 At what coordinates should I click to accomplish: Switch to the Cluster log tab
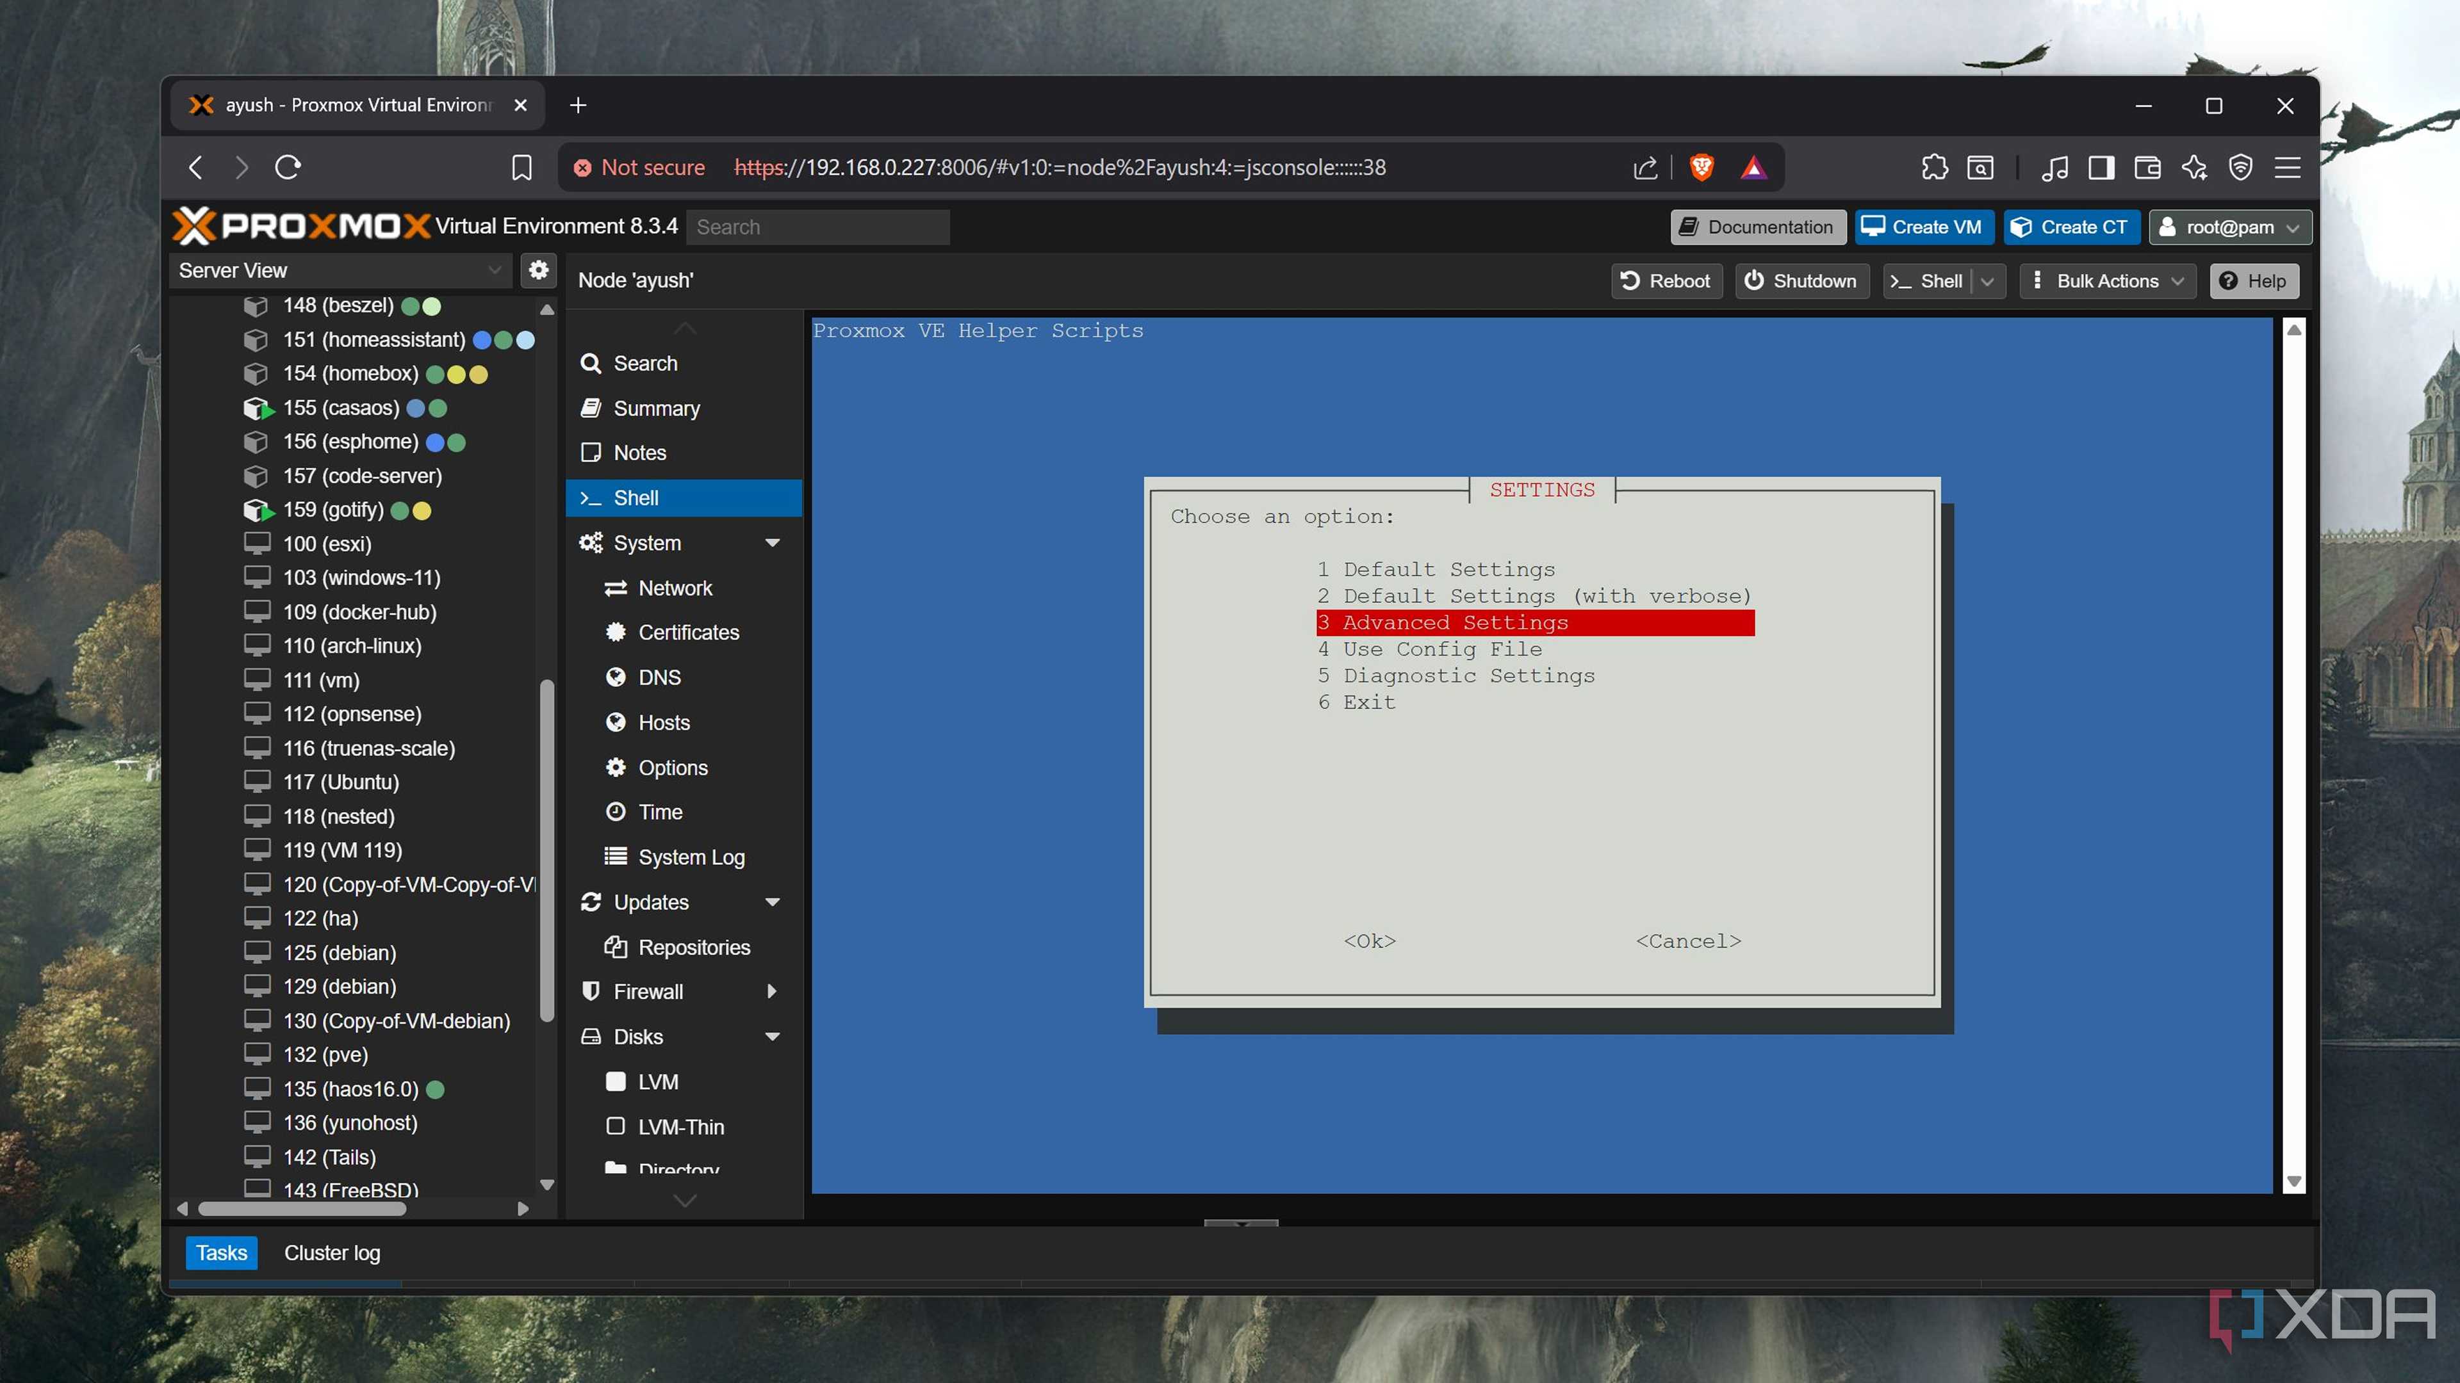(x=331, y=1253)
